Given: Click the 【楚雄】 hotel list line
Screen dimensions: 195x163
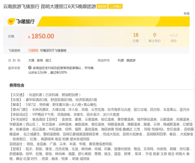Looking at the screenshot, I should tap(100, 149).
